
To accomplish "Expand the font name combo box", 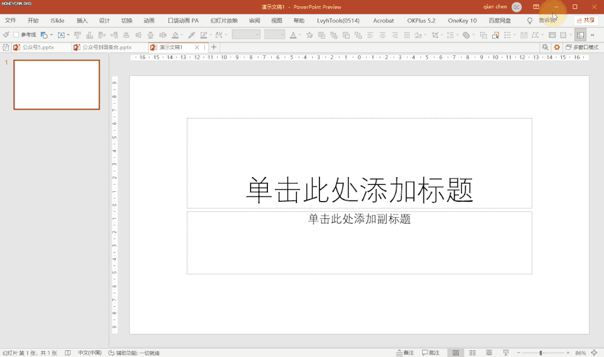I will point(258,35).
